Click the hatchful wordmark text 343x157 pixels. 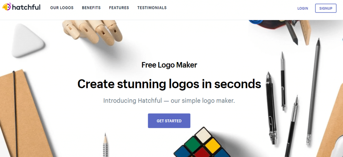(26, 7)
